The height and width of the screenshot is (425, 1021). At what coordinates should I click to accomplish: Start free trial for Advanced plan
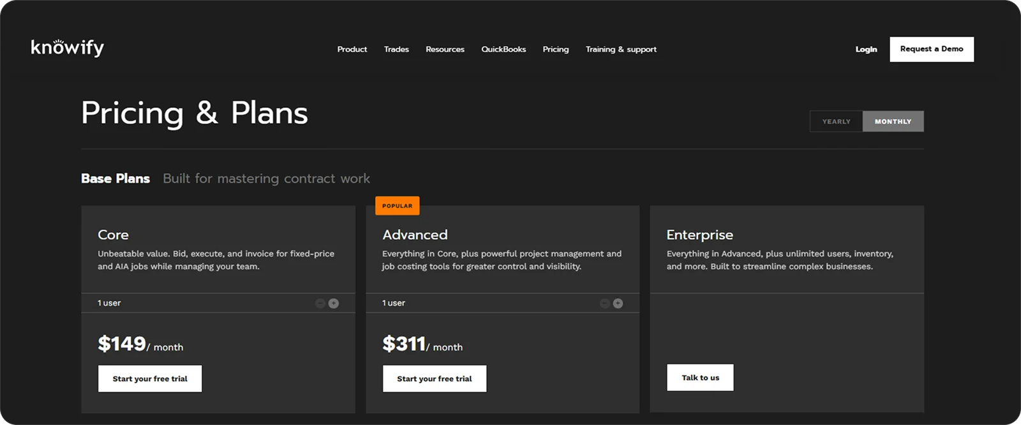coord(435,378)
